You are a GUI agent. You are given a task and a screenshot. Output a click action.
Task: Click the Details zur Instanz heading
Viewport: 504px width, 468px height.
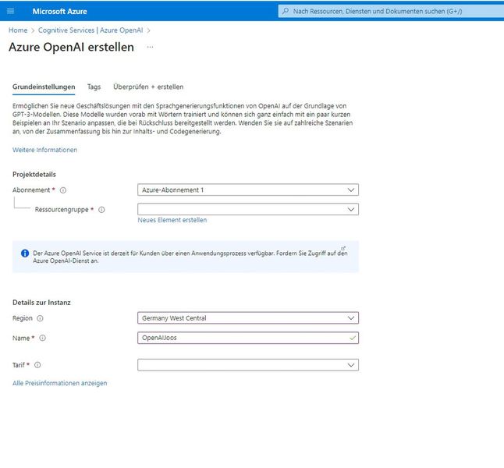point(41,303)
